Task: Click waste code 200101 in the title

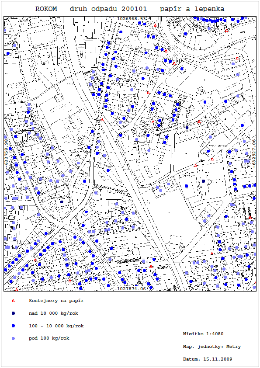Action: pyautogui.click(x=134, y=9)
